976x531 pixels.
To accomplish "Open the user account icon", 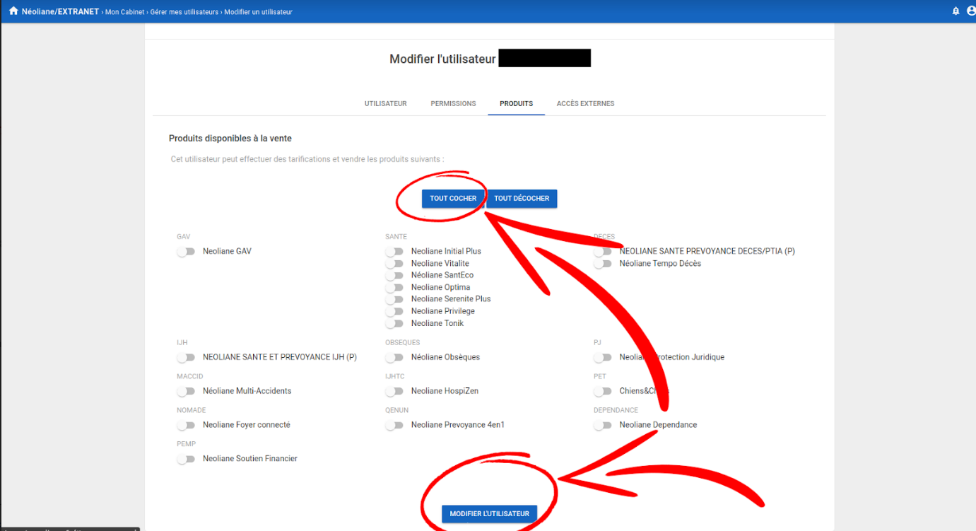I will point(971,11).
